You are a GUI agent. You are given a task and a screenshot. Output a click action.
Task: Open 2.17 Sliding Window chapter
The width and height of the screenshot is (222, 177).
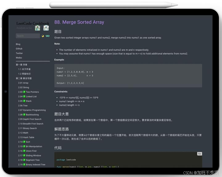(30, 155)
